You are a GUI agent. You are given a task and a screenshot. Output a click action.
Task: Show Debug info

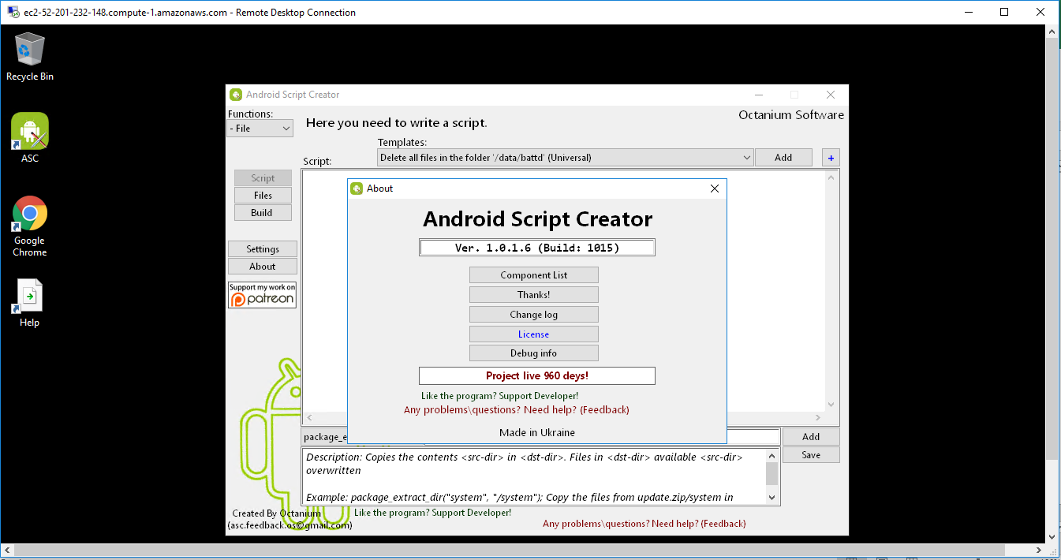[x=533, y=353]
